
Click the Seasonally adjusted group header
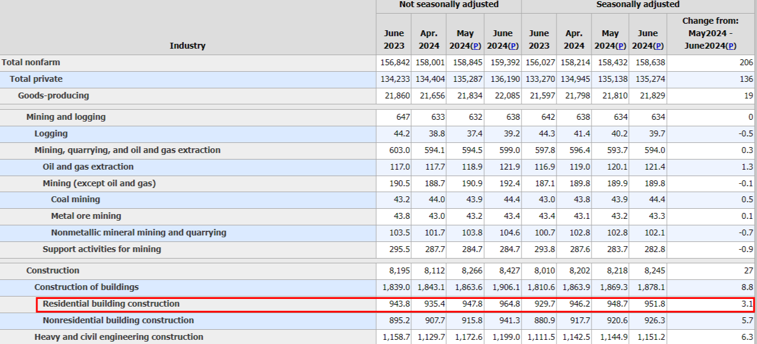638,5
